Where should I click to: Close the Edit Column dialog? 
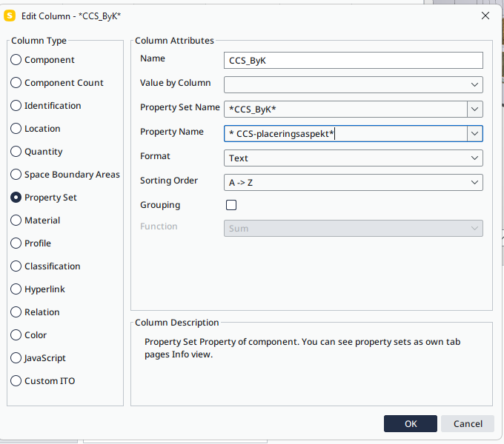(485, 16)
